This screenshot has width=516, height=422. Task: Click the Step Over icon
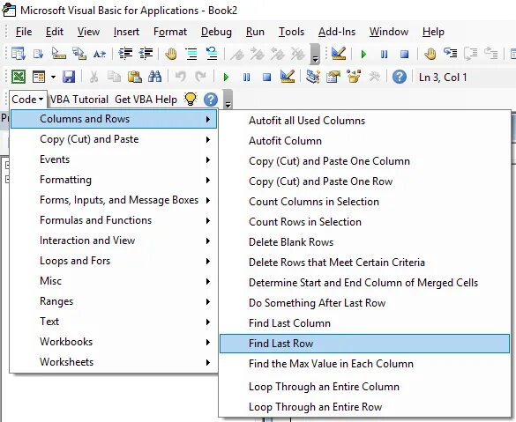471,54
